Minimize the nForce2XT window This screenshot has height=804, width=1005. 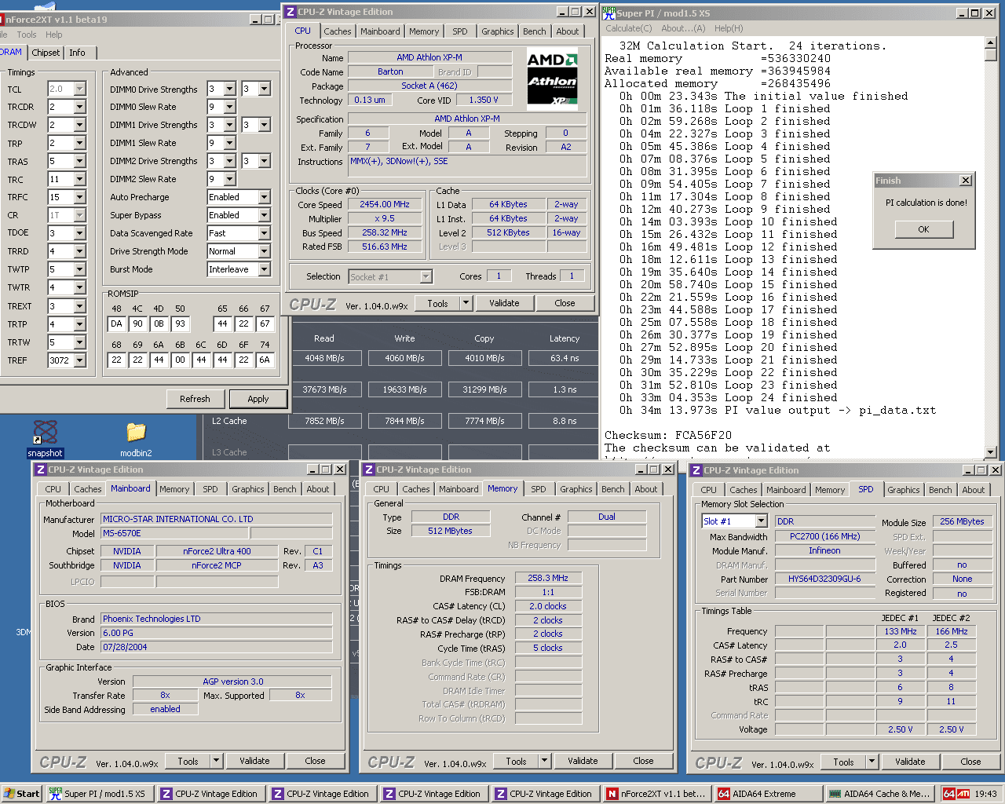tap(256, 19)
